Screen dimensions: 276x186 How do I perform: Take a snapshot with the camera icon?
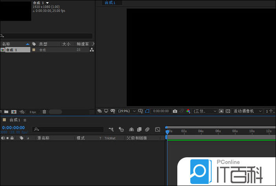click(175, 111)
